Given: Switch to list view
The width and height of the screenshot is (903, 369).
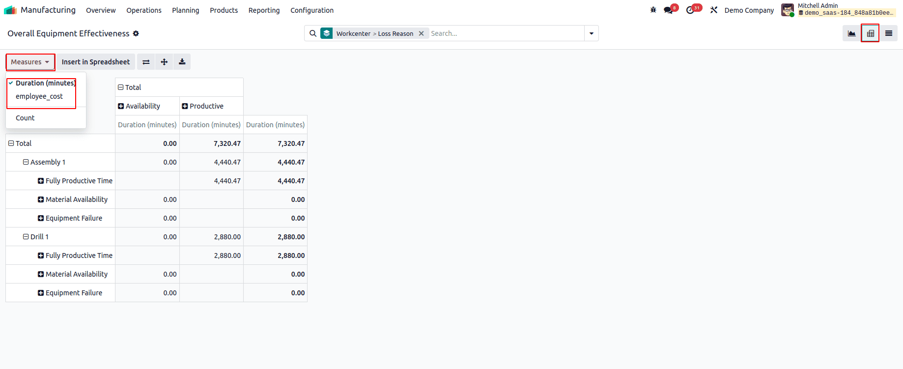Looking at the screenshot, I should 889,33.
